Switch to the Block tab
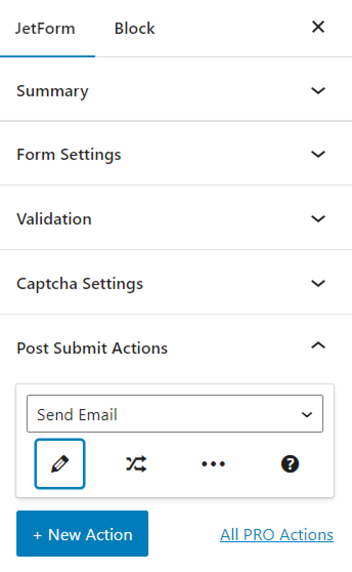This screenshot has height=572, width=352. coord(134,28)
